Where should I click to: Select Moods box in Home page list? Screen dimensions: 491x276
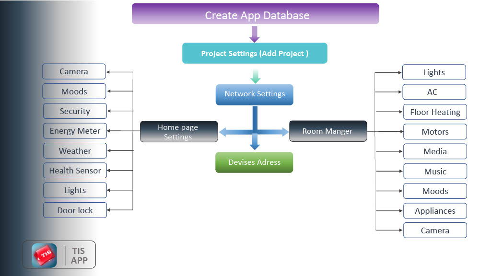pos(74,91)
